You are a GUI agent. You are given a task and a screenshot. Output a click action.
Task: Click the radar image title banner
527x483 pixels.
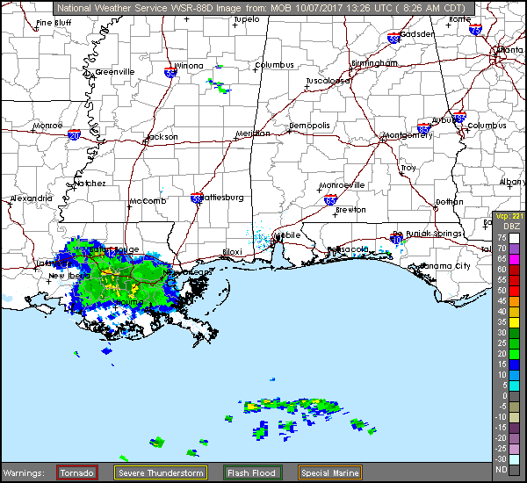coord(263,8)
